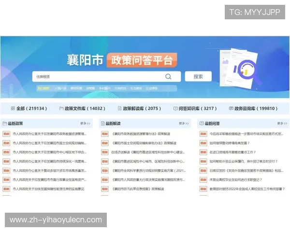Click 最新 badge beside 教育部2022年成人高校招生 question
This screenshot has height=232, width=290.
tap(203, 189)
